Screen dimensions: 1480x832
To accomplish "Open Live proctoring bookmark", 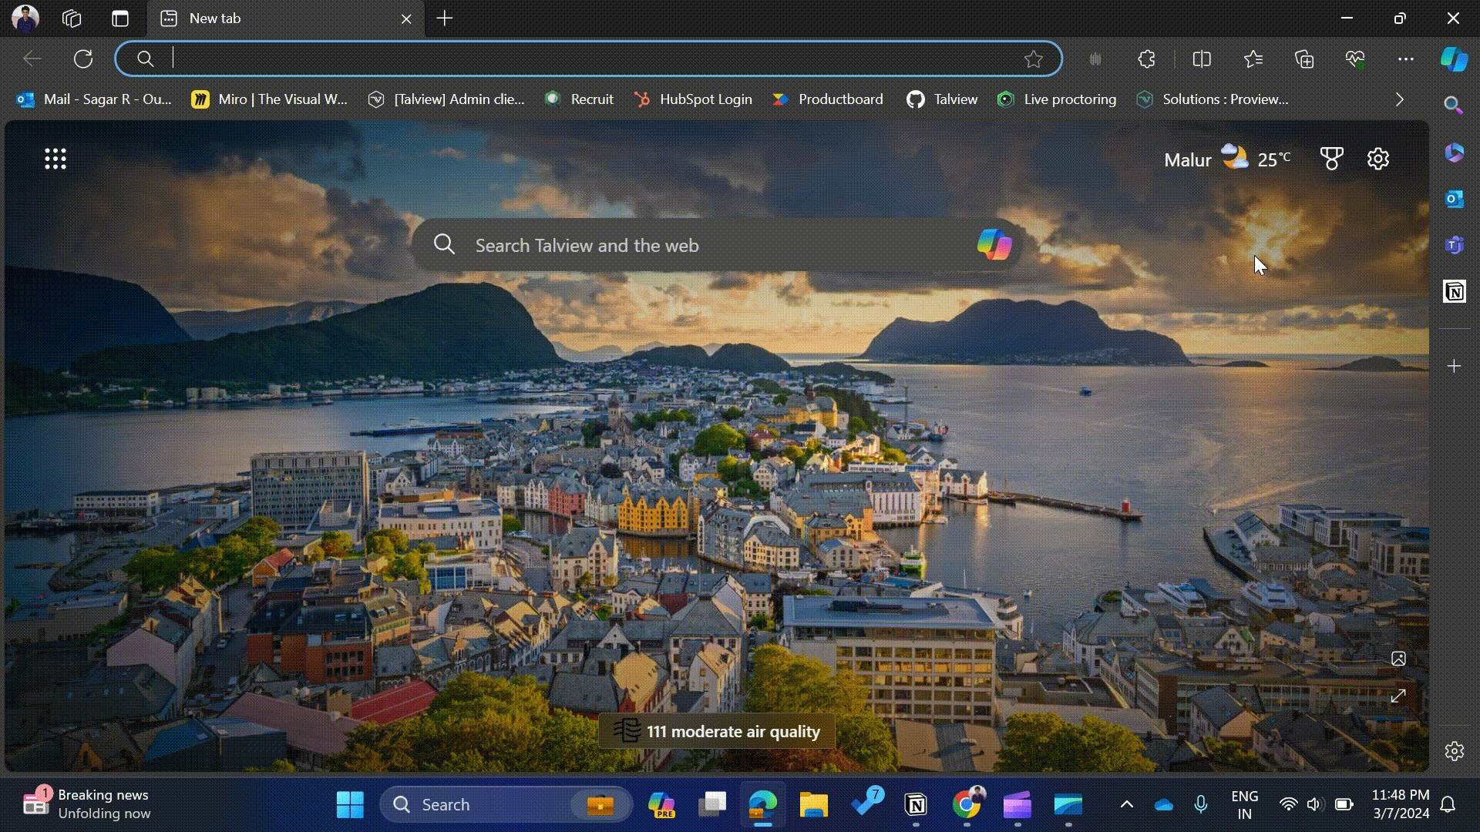I will point(1057,99).
